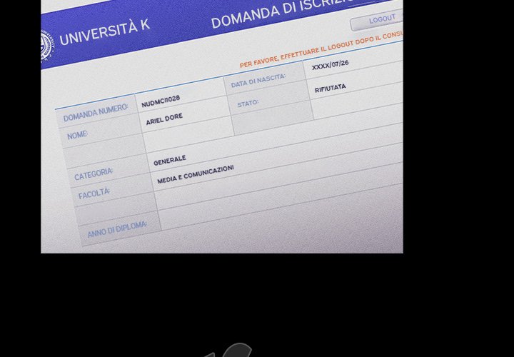Screen dimensions: 514x357
Task: Select the GENERALE category value
Action: point(169,159)
